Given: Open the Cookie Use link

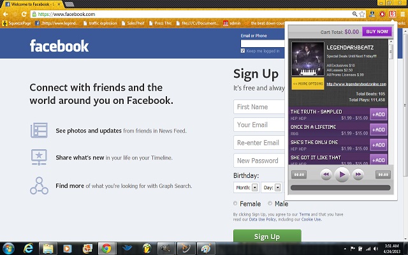Looking at the screenshot, I should [311, 219].
